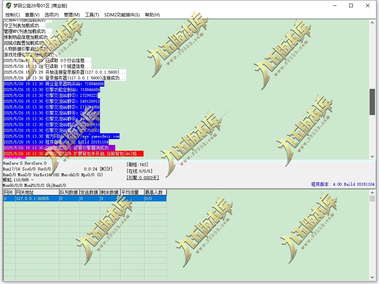This screenshot has height=284, width=379.
Task: Click the [在线:0/0/0] status text
Action: (x=140, y=171)
